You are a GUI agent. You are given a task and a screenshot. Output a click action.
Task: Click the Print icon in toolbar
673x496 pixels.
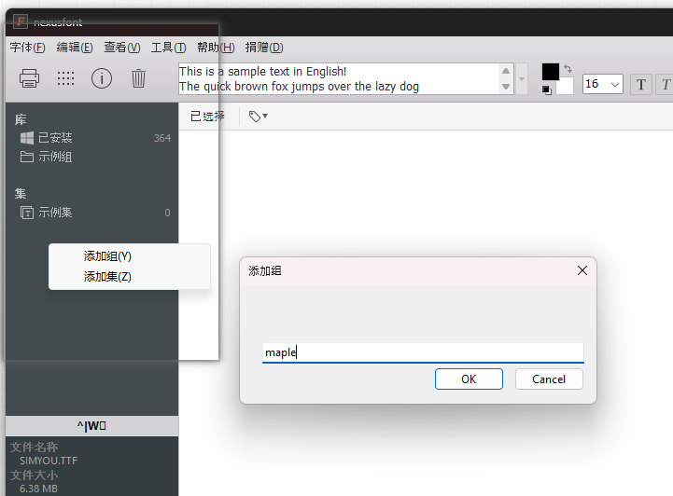pyautogui.click(x=29, y=79)
